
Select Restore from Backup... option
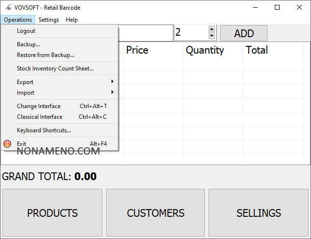tap(45, 55)
